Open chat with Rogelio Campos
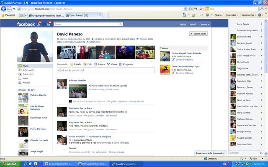This screenshot has height=167, width=268. coord(246,138)
